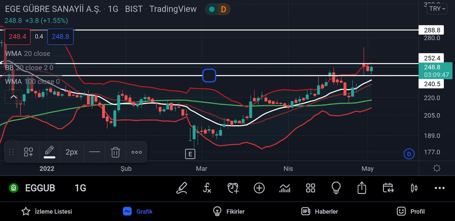Go to İzleme Listesi tab
The image size is (455, 221).
47,212
